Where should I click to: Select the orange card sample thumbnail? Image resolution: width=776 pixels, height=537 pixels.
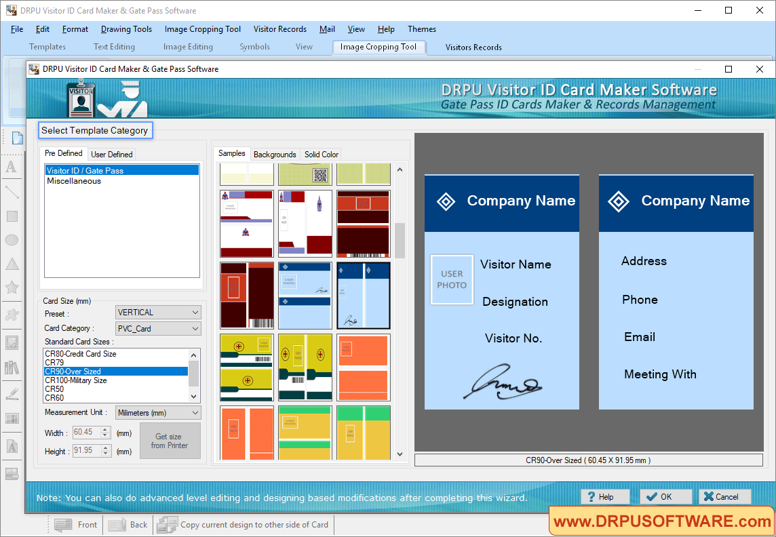pyautogui.click(x=363, y=367)
